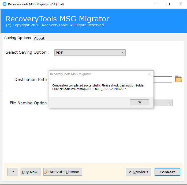Click the folder browse icon beside Destination Path

[178, 79]
